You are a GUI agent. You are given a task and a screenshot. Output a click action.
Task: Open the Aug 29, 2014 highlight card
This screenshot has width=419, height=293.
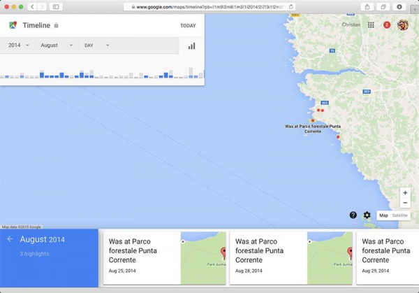pos(388,258)
